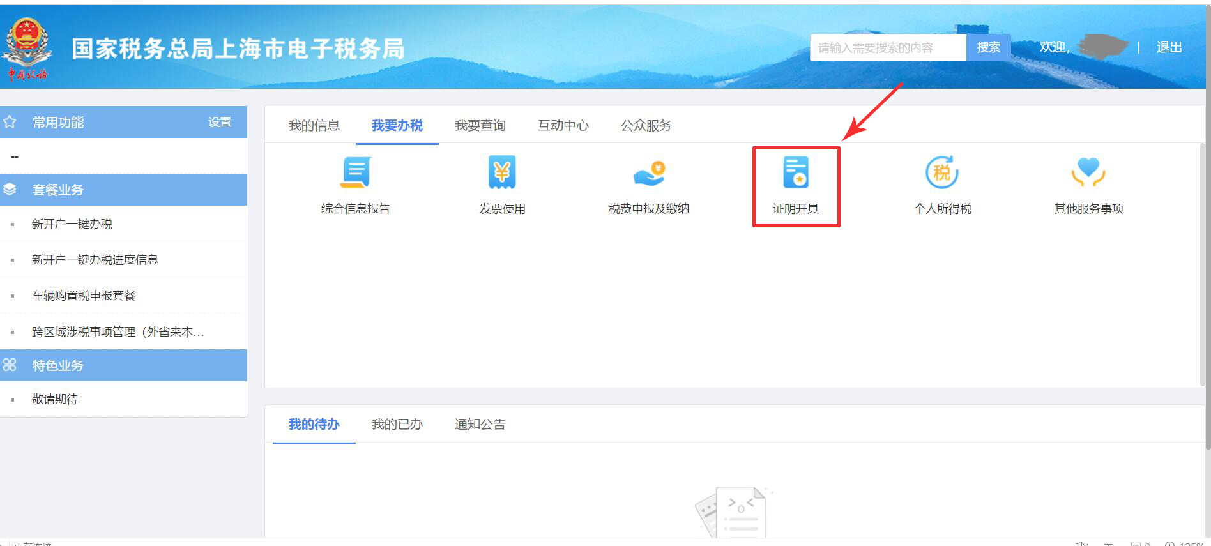Switch to the 我要查询 tab
The image size is (1211, 546).
point(480,125)
